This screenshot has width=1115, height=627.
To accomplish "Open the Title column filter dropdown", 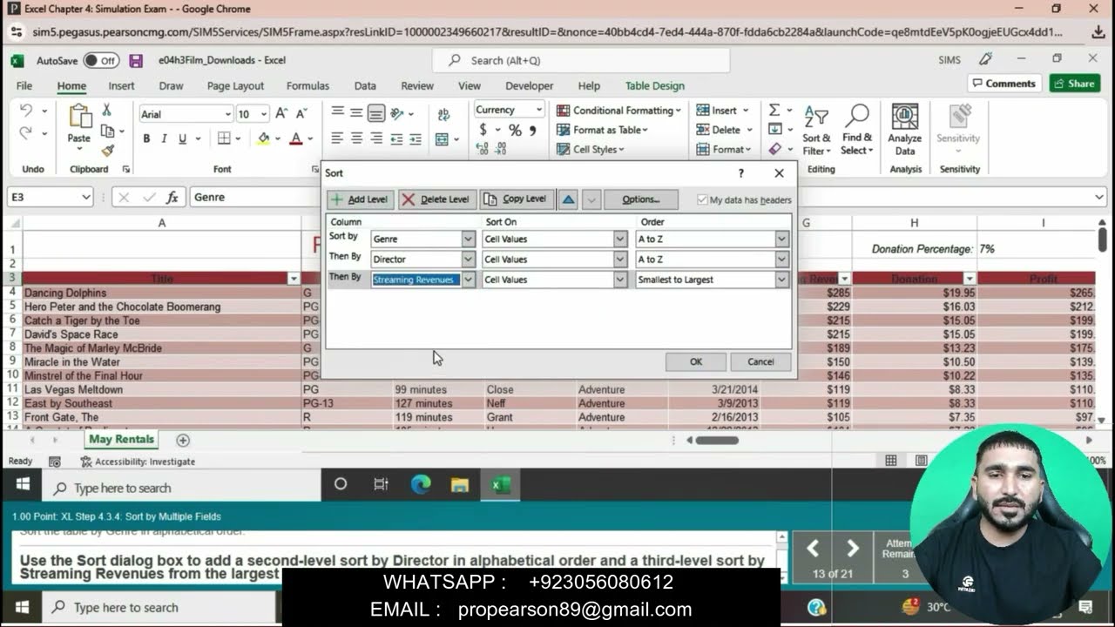I will [294, 279].
